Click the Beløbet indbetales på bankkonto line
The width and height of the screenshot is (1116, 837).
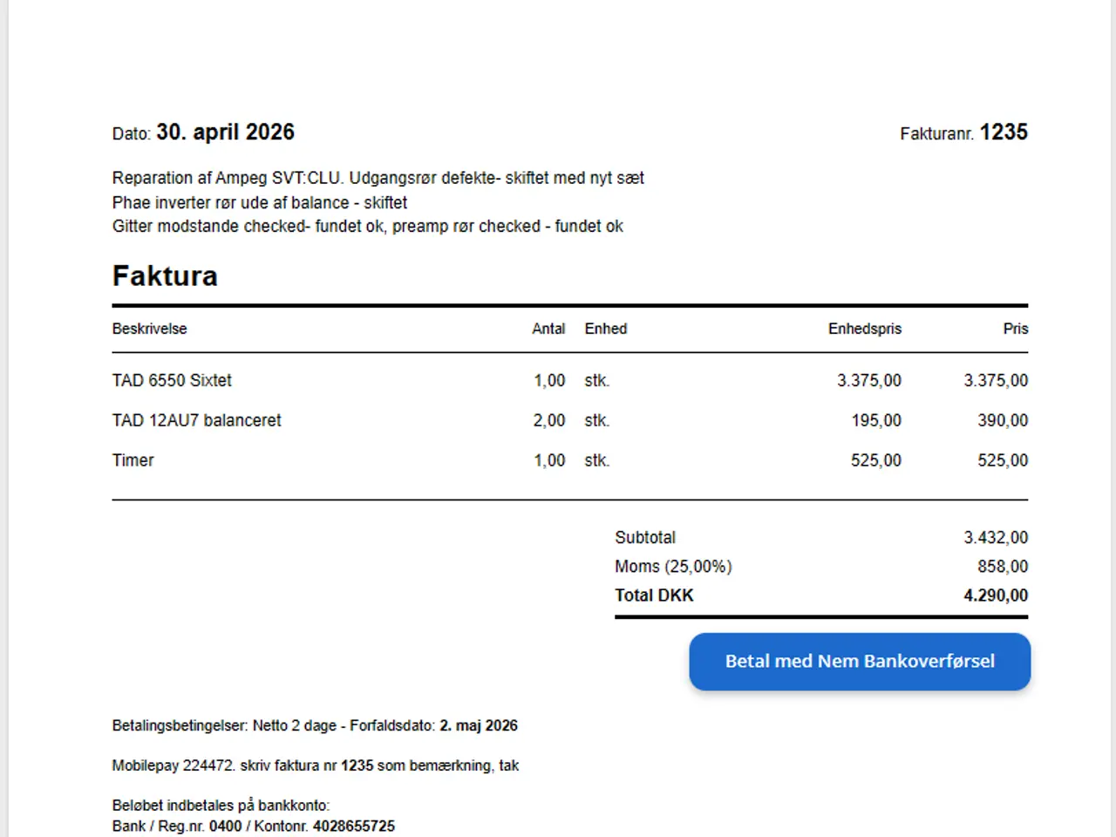point(221,806)
